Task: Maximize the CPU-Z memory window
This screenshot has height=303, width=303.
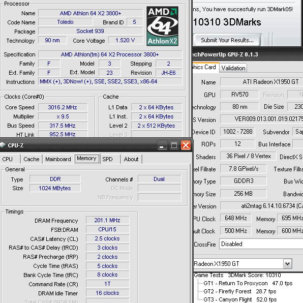Action: coord(174,145)
